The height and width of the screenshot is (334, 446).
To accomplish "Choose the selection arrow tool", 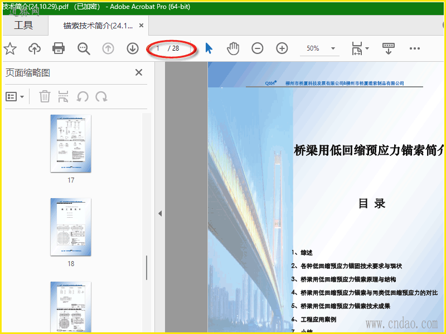I will pos(209,48).
